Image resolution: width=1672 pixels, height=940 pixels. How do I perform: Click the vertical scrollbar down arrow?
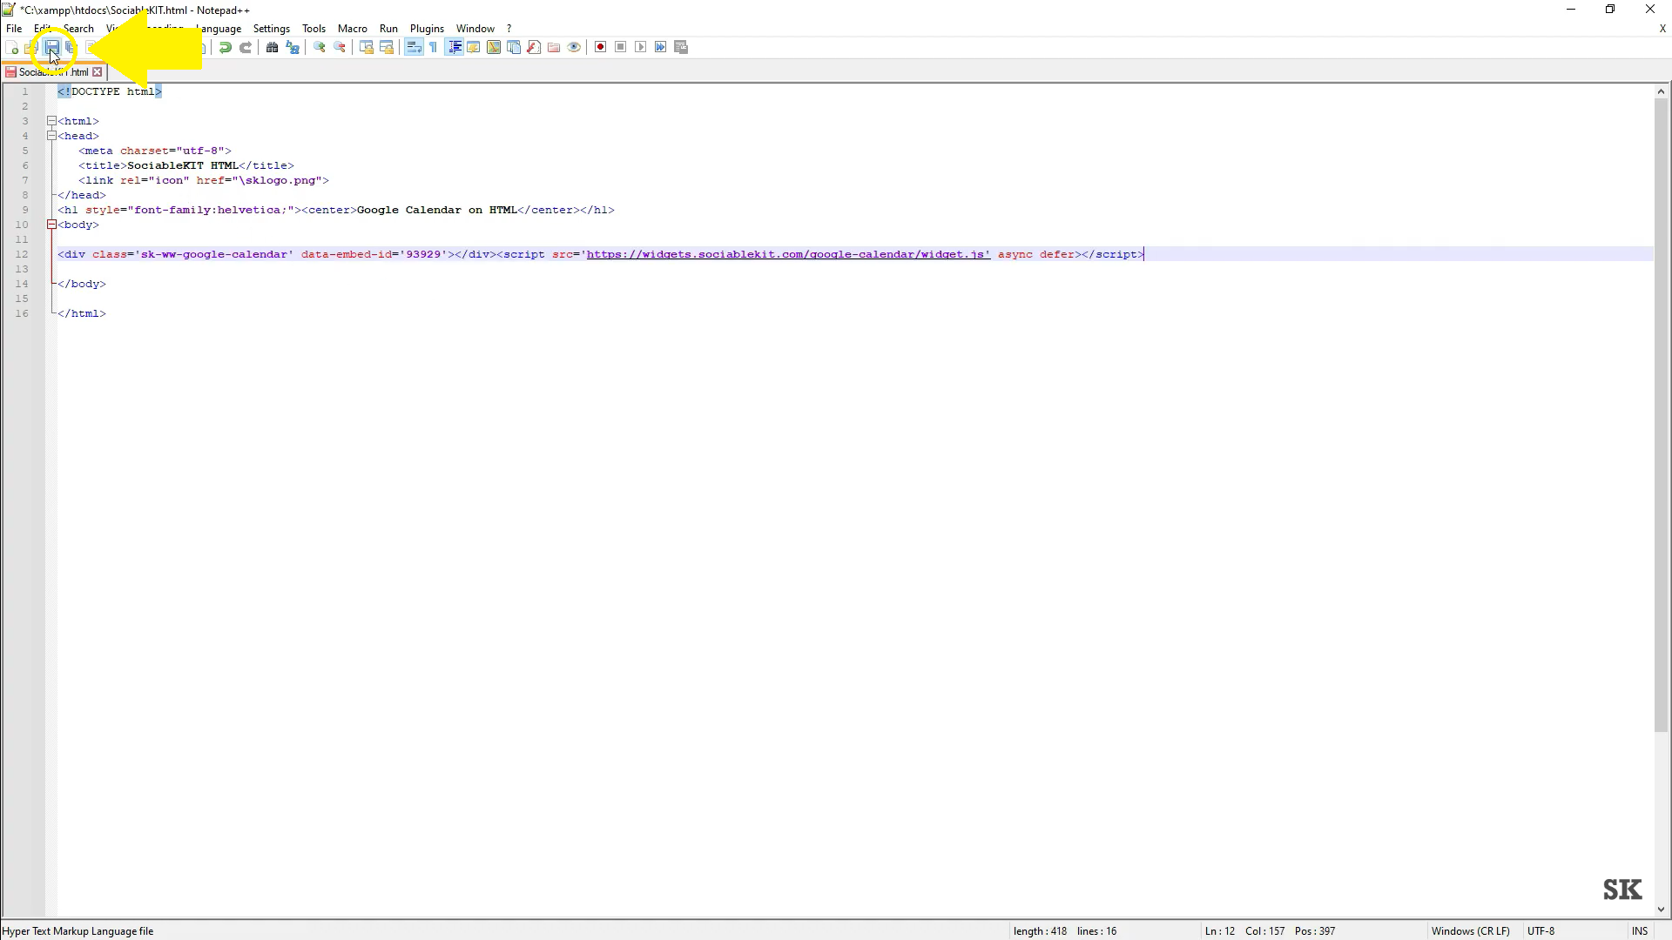[1661, 910]
